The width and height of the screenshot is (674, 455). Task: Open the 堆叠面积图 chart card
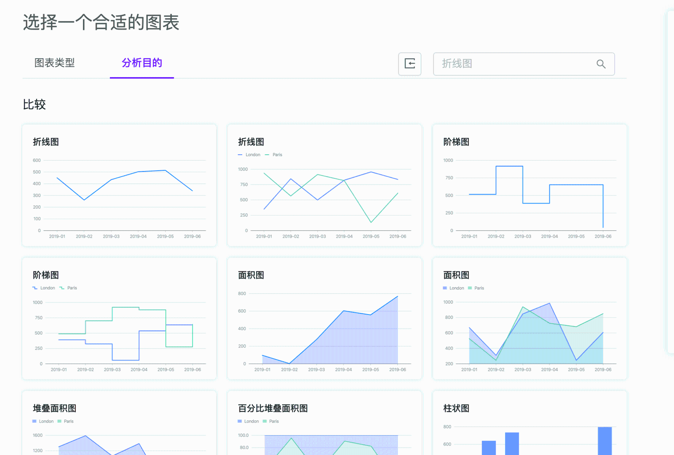click(119, 423)
